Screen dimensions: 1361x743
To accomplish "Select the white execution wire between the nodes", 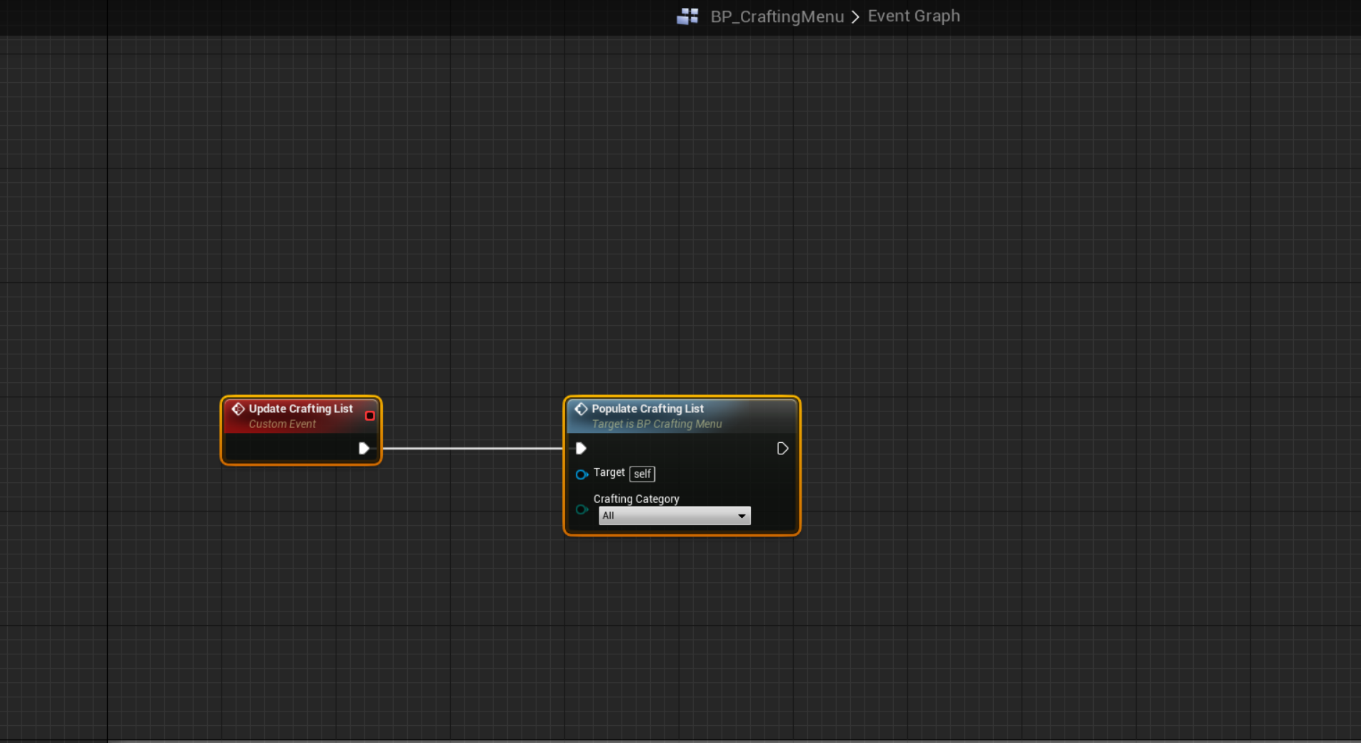I will point(472,449).
